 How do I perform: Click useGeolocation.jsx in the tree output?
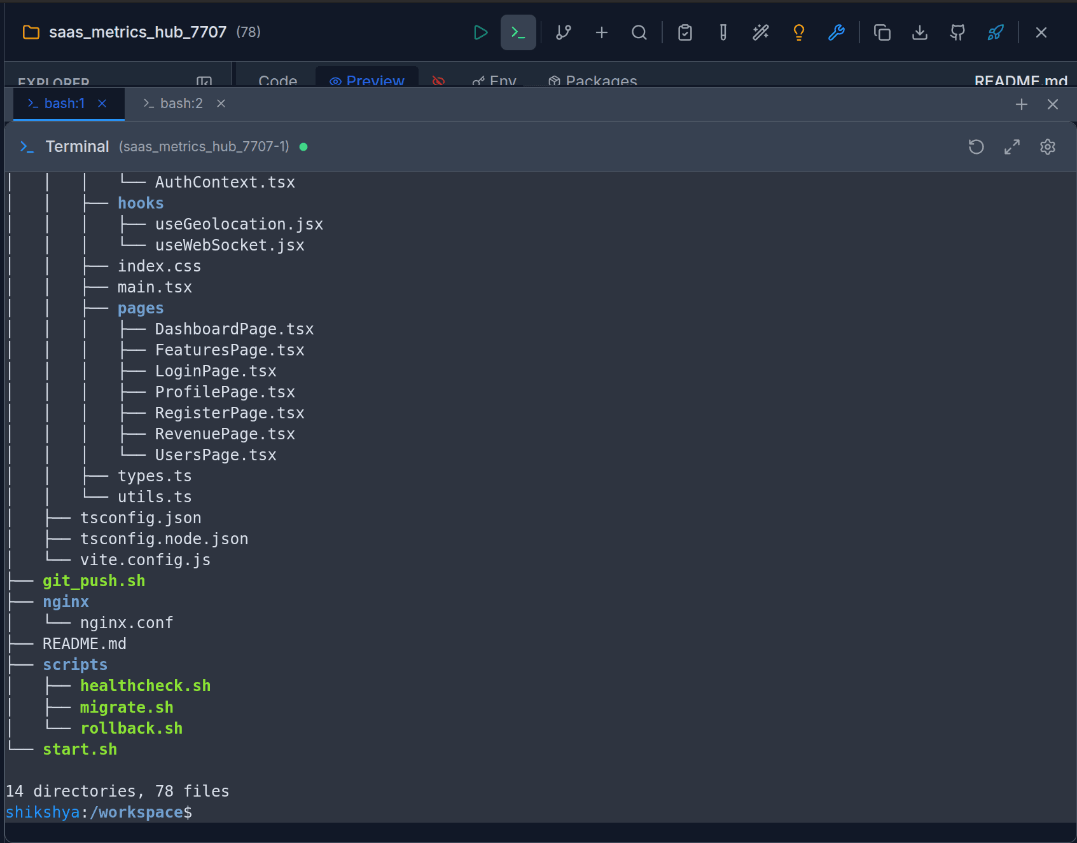click(239, 224)
